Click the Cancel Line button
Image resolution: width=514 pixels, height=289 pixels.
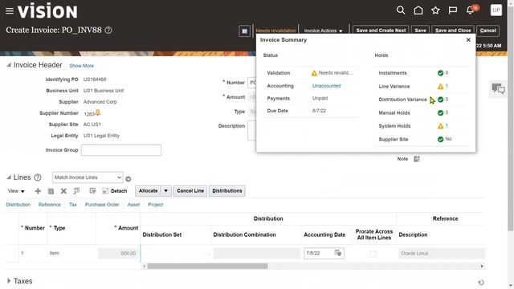click(190, 191)
